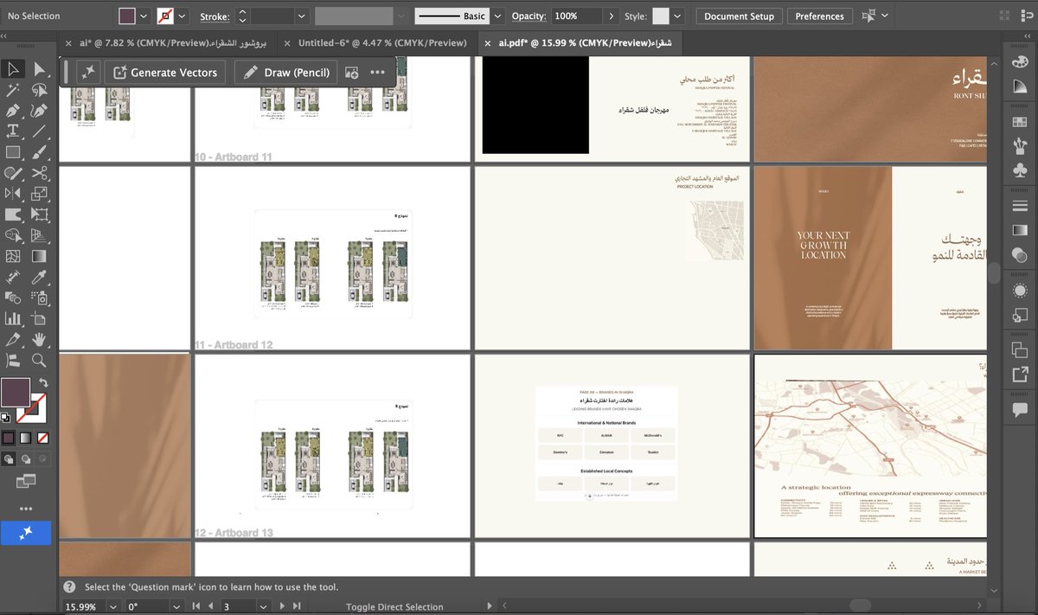Open the Swatches panel icon
1038x615 pixels.
1019,122
